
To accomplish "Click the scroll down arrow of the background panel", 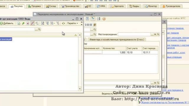I will click(163, 80).
